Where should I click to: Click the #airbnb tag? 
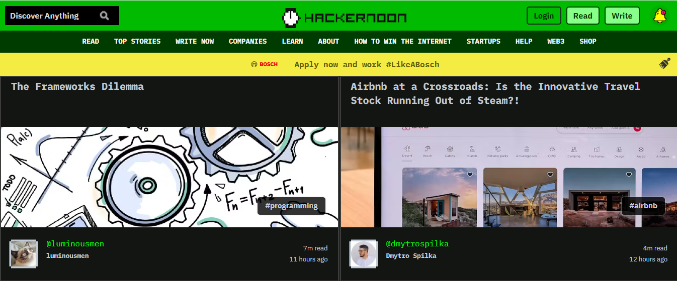point(643,206)
